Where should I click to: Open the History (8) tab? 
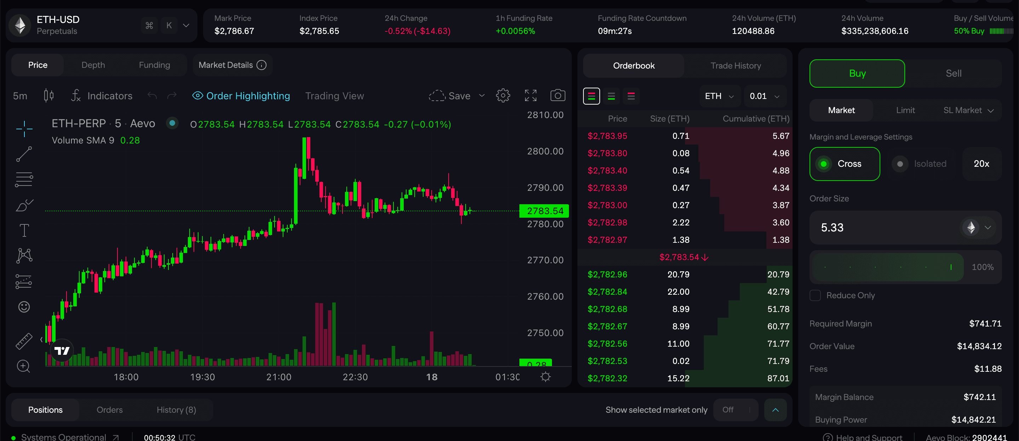tap(176, 410)
